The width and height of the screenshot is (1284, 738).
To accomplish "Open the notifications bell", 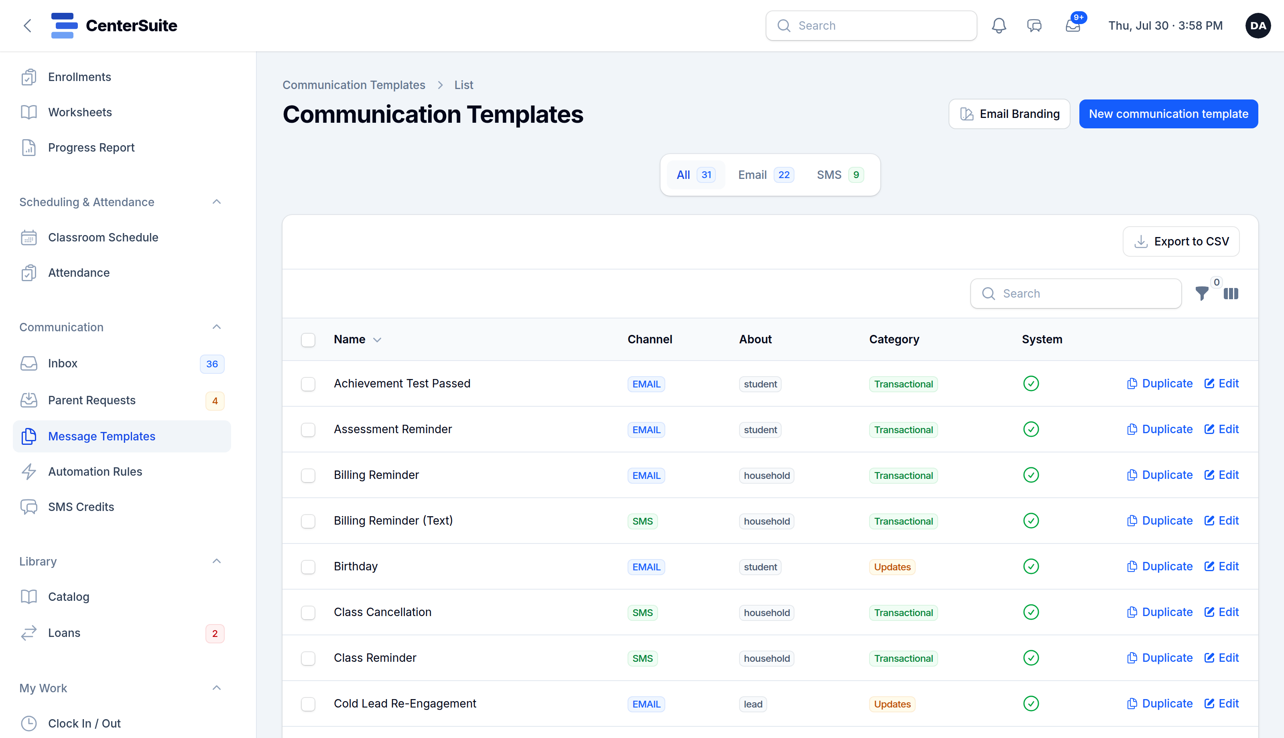I will [999, 25].
